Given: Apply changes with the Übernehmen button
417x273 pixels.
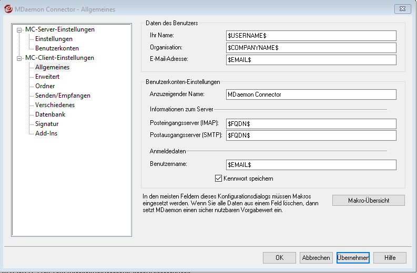Looking at the screenshot, I should [x=353, y=258].
